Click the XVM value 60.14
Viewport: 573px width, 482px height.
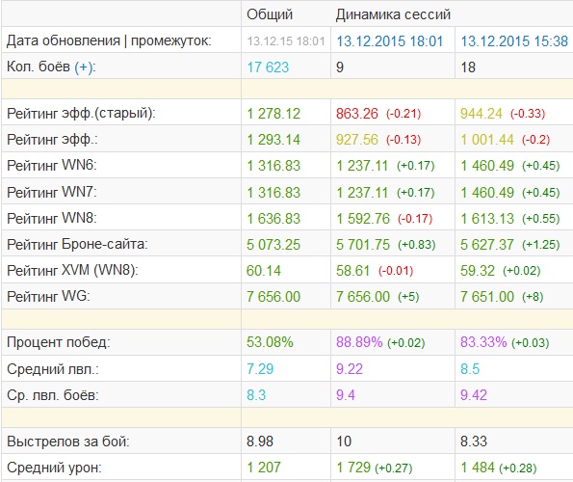coord(264,271)
